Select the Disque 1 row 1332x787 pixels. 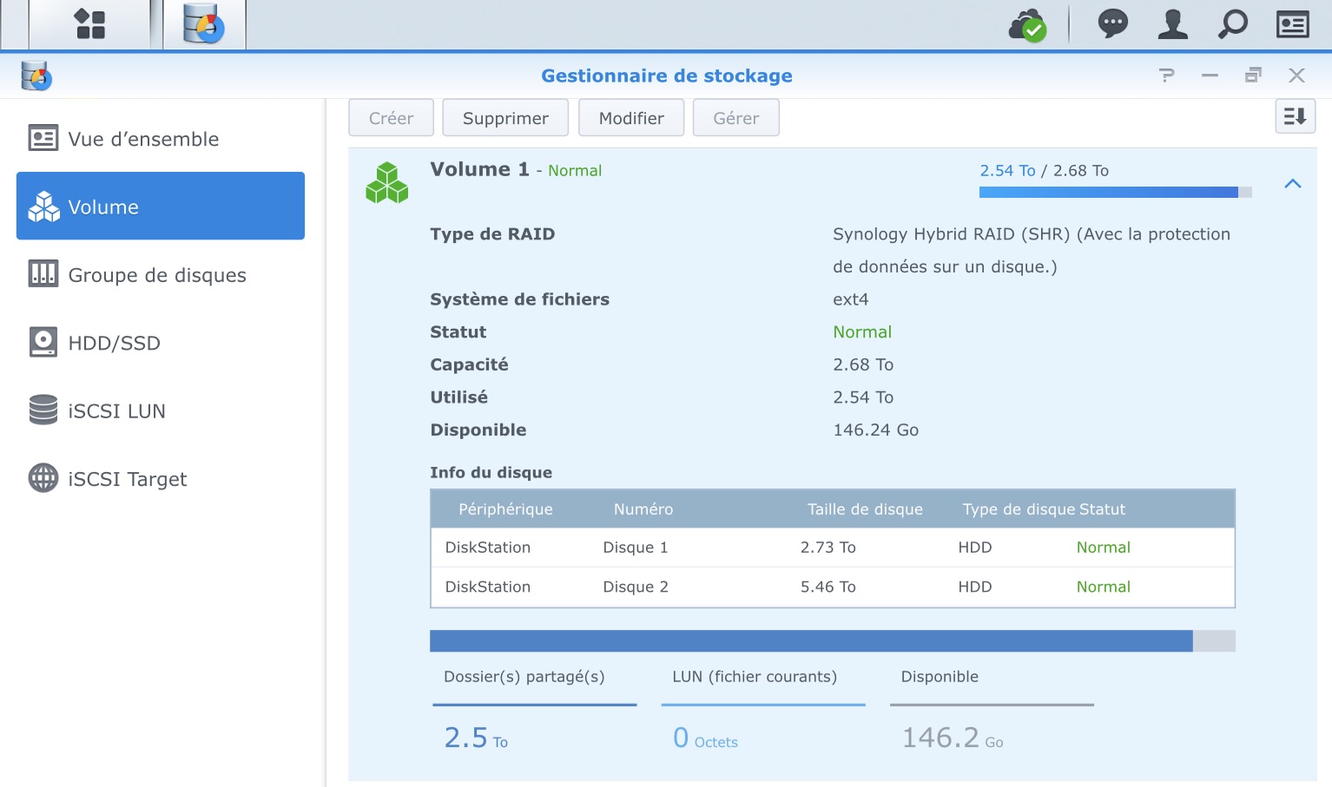coord(833,548)
